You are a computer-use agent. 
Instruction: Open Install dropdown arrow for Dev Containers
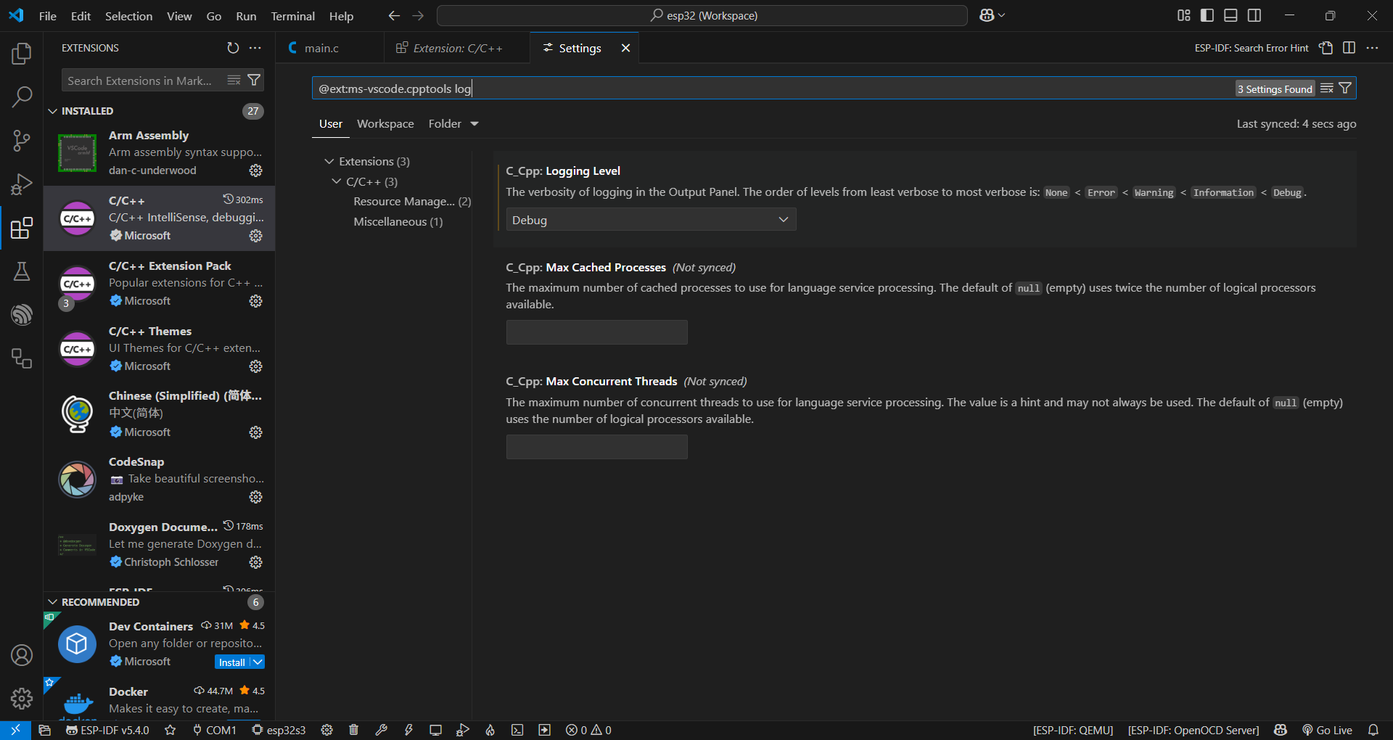tap(258, 662)
